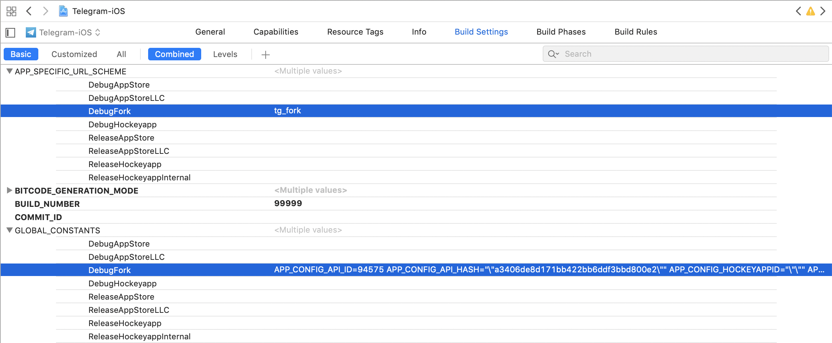Toggle the targets list sidebar
Screen dimensions: 832x343
pos(10,32)
